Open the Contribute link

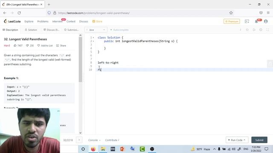(x=112, y=140)
